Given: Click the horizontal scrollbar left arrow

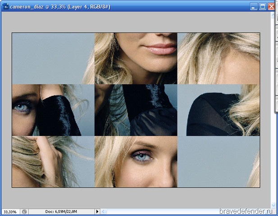Looking at the screenshot, I should coord(104,211).
